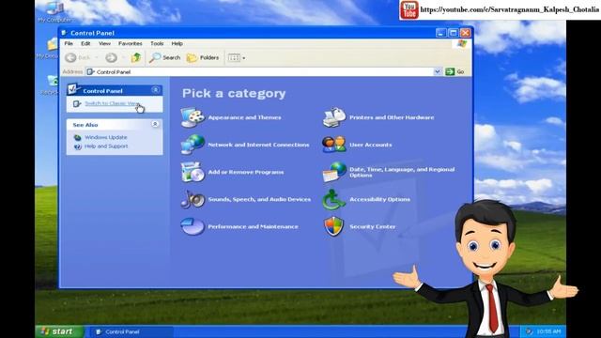Click User Accounts text link
Screen dimensions: 601x338
click(x=371, y=145)
